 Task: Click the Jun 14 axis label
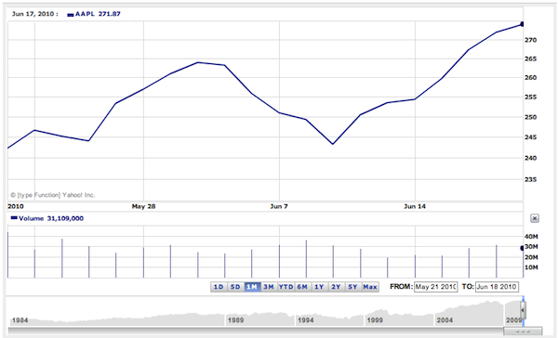(415, 206)
